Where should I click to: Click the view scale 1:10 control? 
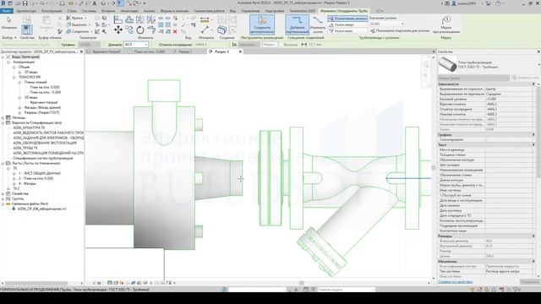(x=96, y=283)
